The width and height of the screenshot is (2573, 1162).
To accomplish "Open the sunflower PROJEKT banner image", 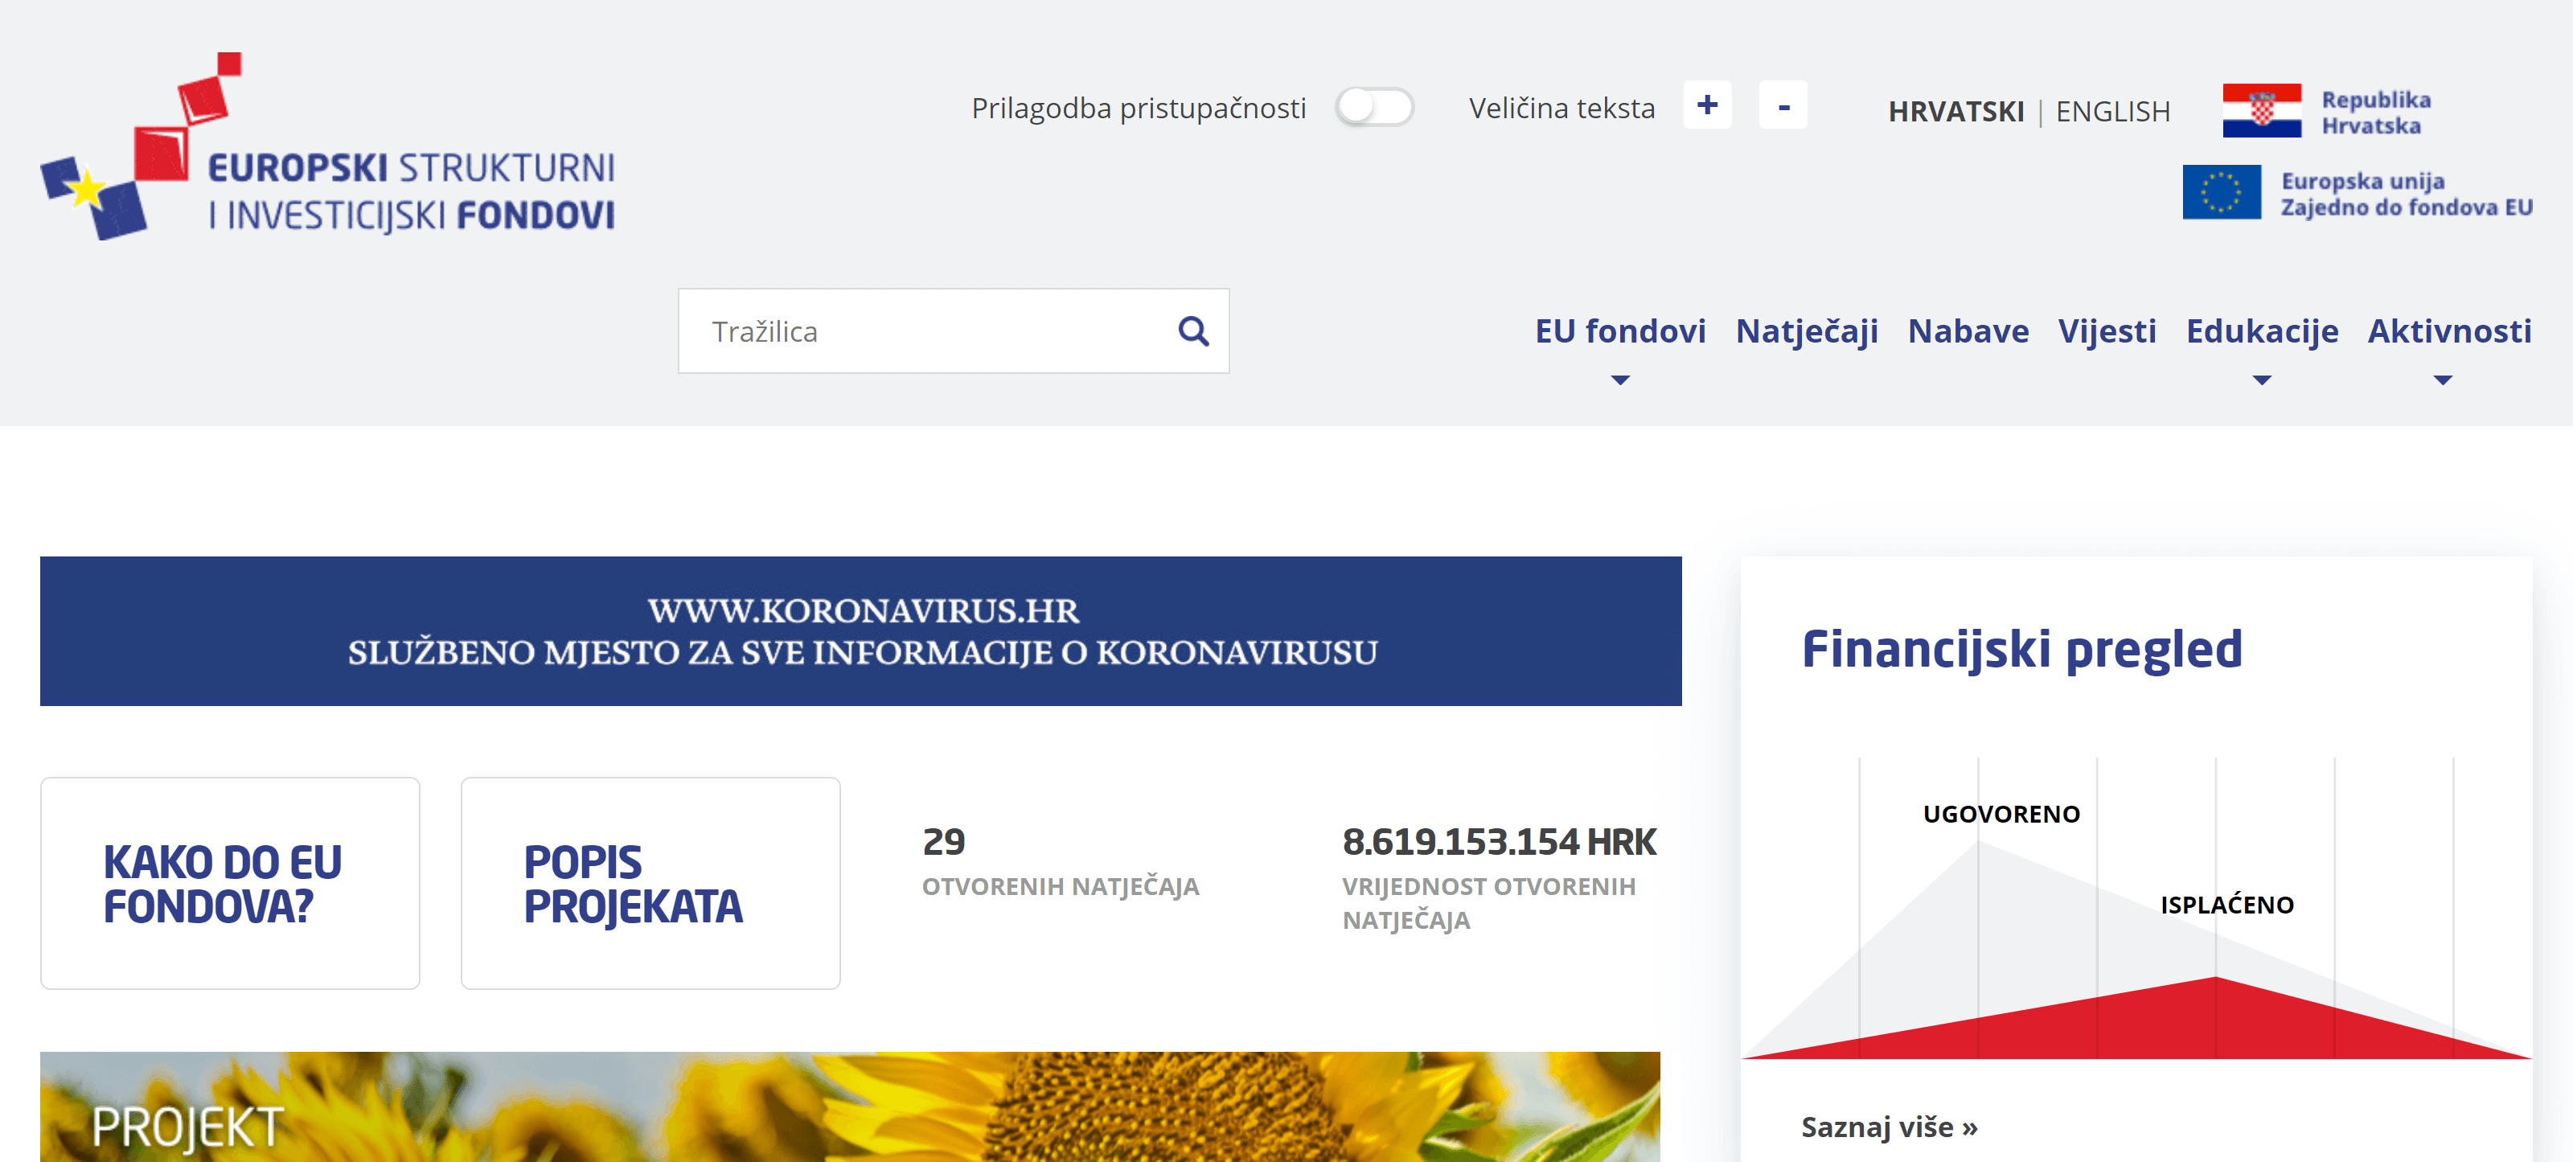I will (x=850, y=1107).
